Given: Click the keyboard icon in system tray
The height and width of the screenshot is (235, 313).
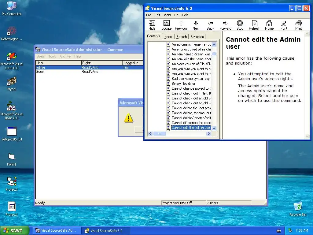Looking at the screenshot, I should 279,231.
